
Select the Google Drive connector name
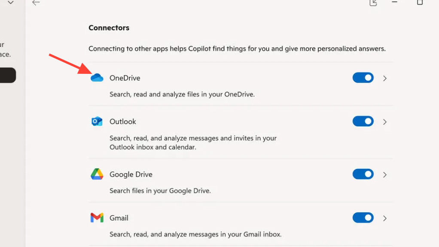tap(131, 174)
